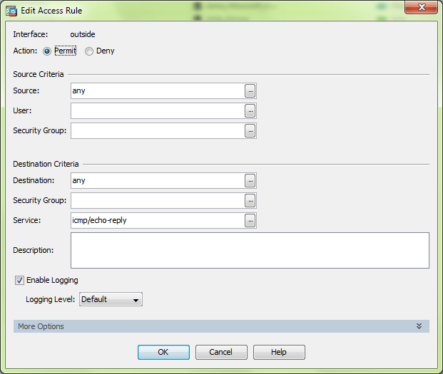This screenshot has width=443, height=374.
Task: Click the empty User input field
Action: (157, 110)
